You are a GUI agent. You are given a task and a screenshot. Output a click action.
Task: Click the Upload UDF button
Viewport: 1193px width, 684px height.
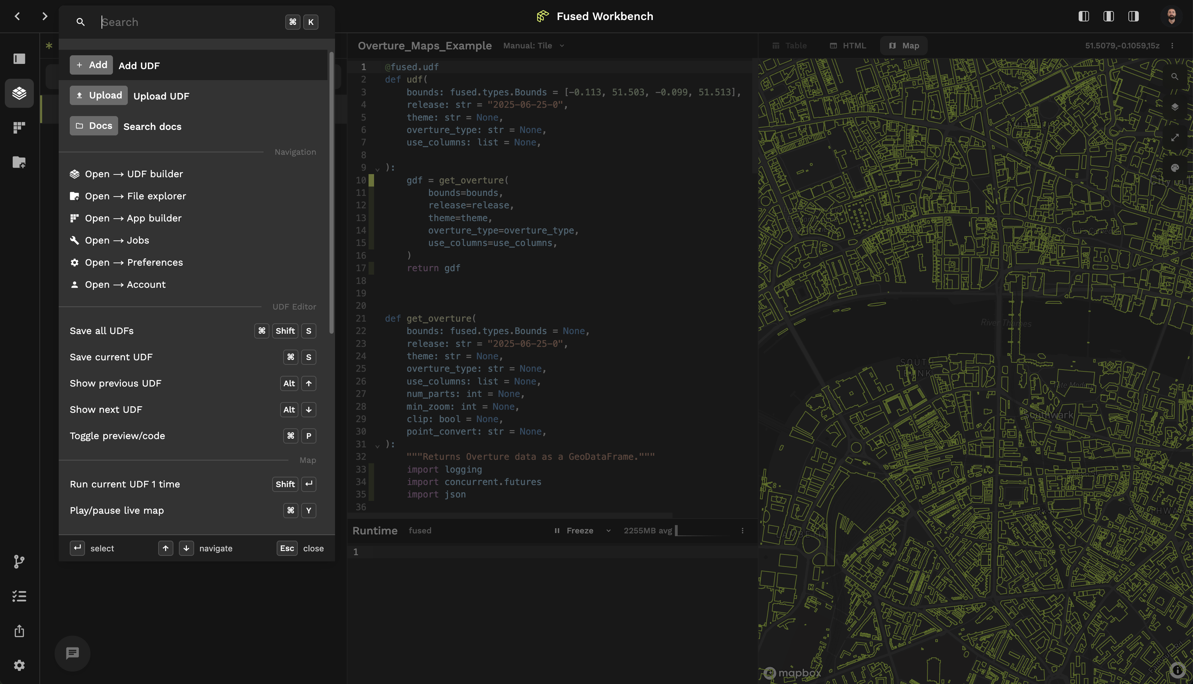[x=99, y=95]
